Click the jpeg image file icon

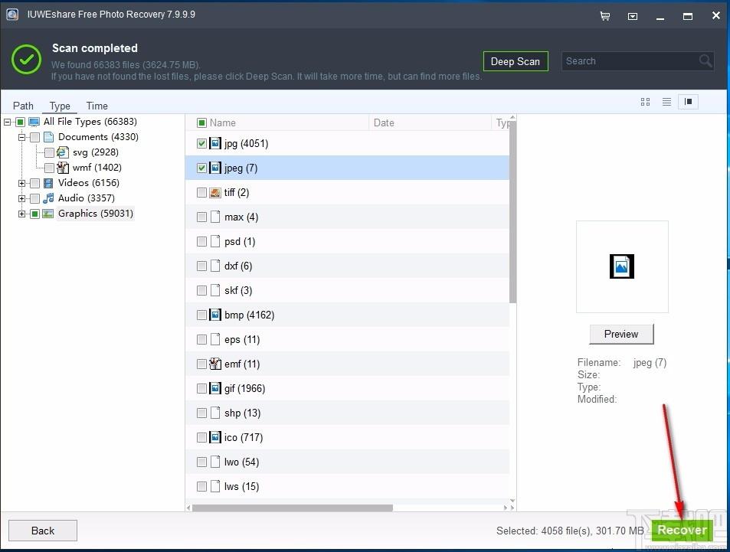click(215, 168)
